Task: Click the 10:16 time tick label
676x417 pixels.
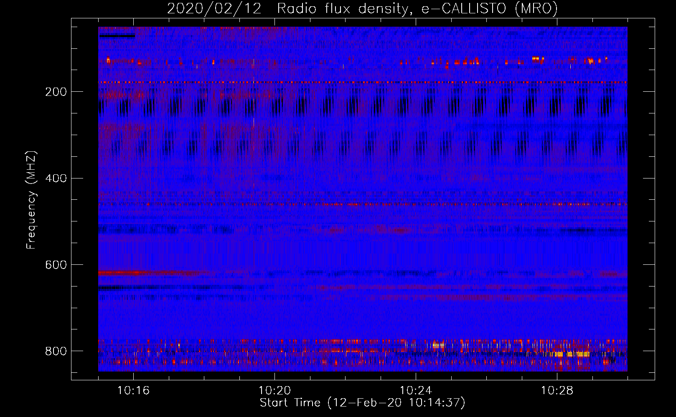Action: tap(133, 391)
